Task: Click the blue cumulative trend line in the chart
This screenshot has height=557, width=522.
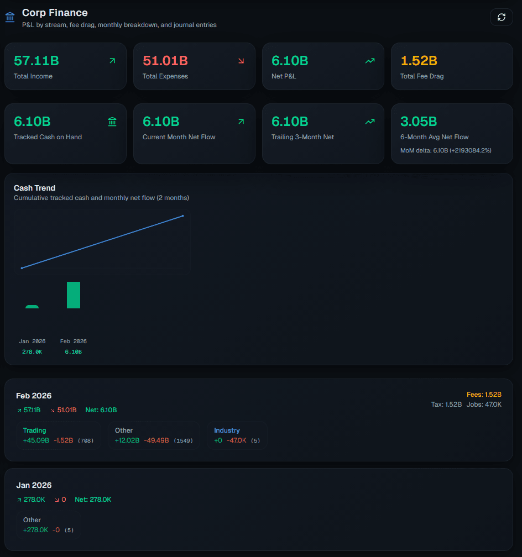Action: point(102,241)
